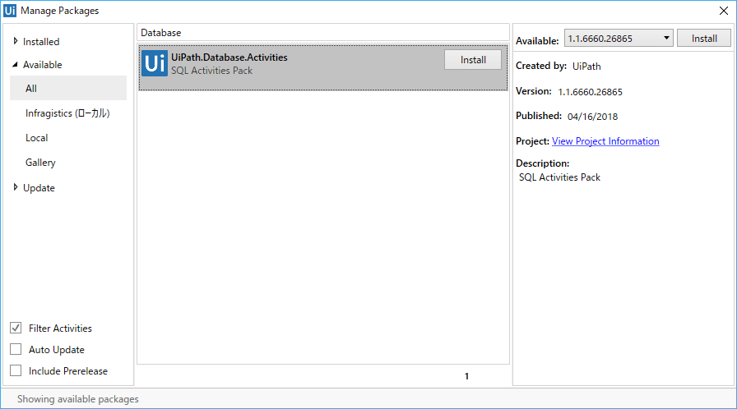Enable the Filter Activities checkbox
The height and width of the screenshot is (409, 737).
(16, 328)
